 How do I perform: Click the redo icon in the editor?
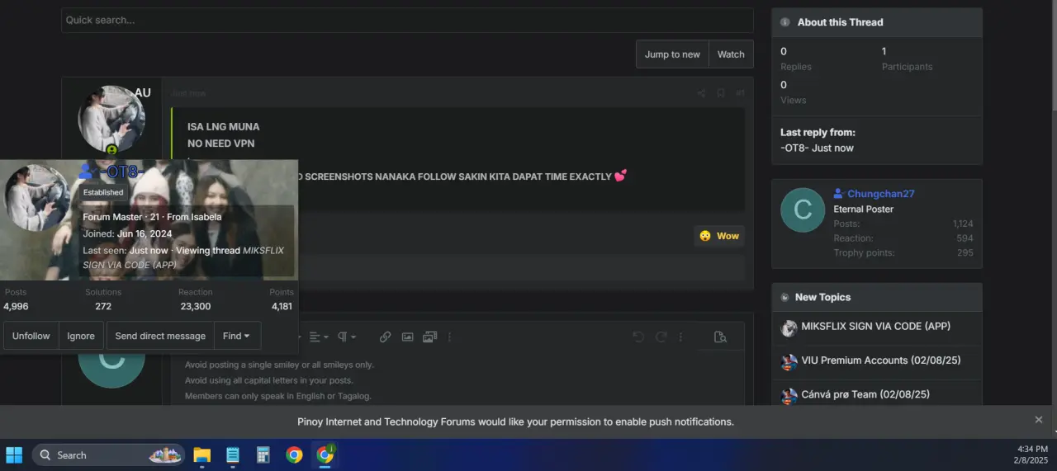[x=661, y=337]
